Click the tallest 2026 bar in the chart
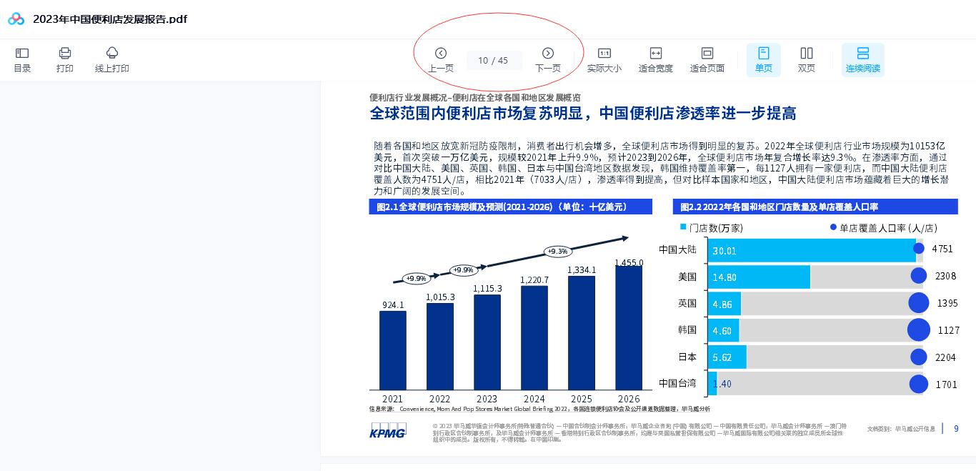 (x=628, y=325)
